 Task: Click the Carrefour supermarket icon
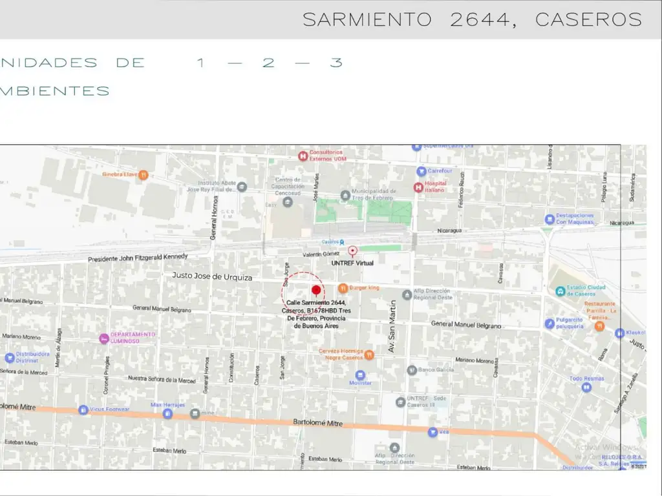[x=421, y=171]
